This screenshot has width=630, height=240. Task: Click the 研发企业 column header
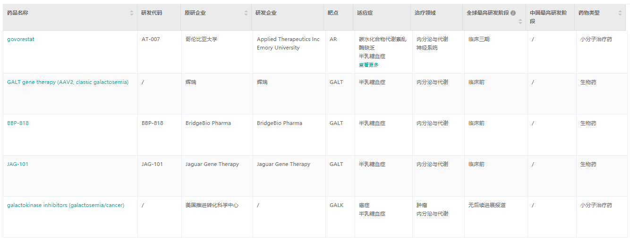[266, 13]
